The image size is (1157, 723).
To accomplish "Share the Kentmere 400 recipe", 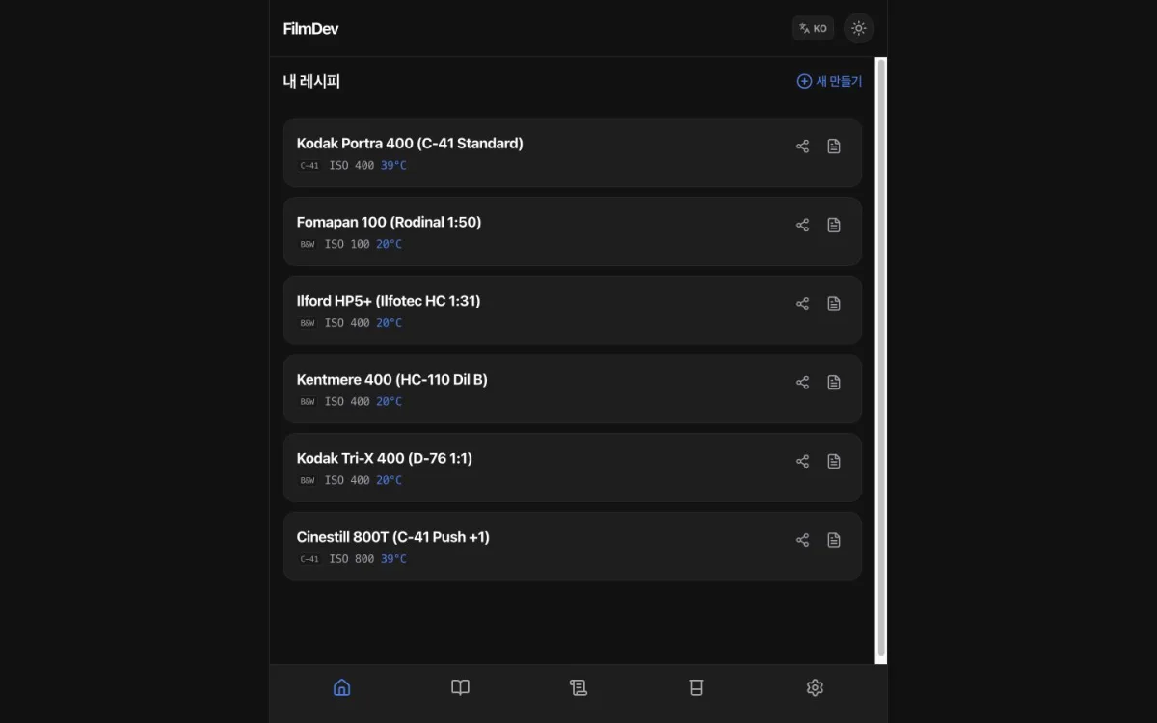I will click(802, 383).
